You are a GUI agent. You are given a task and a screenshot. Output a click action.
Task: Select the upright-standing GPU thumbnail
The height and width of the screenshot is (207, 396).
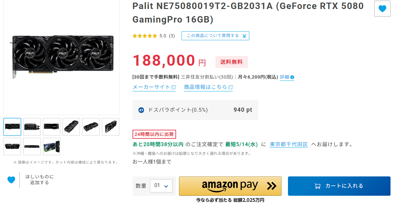111,127
